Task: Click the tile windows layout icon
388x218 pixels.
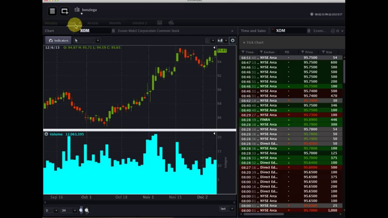Action: coord(159,23)
